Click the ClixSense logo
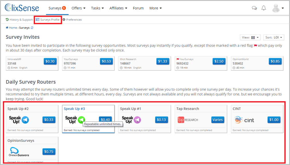This screenshot has width=290, height=165. [22, 7]
